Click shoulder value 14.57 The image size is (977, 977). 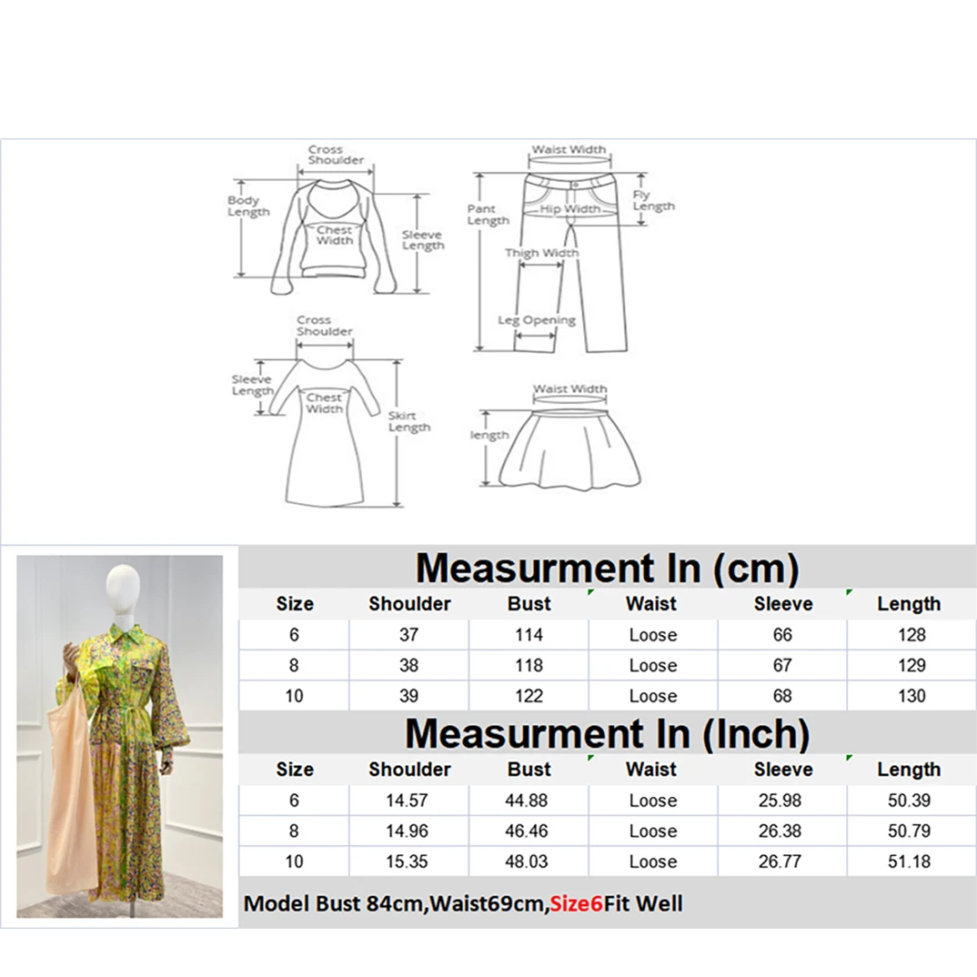[x=407, y=801]
